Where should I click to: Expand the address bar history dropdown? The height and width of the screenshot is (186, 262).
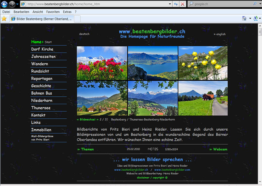[170, 4]
